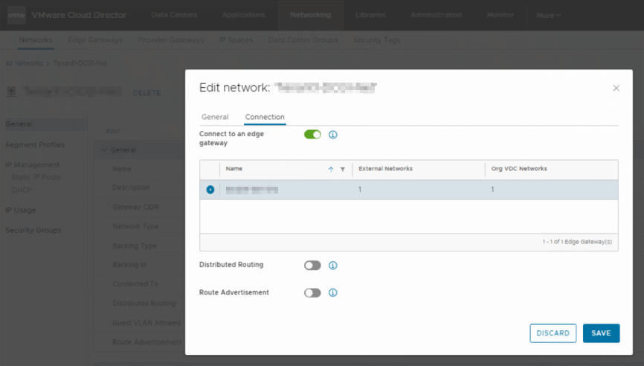Open the Libraries menu
The width and height of the screenshot is (644, 366).
point(370,15)
